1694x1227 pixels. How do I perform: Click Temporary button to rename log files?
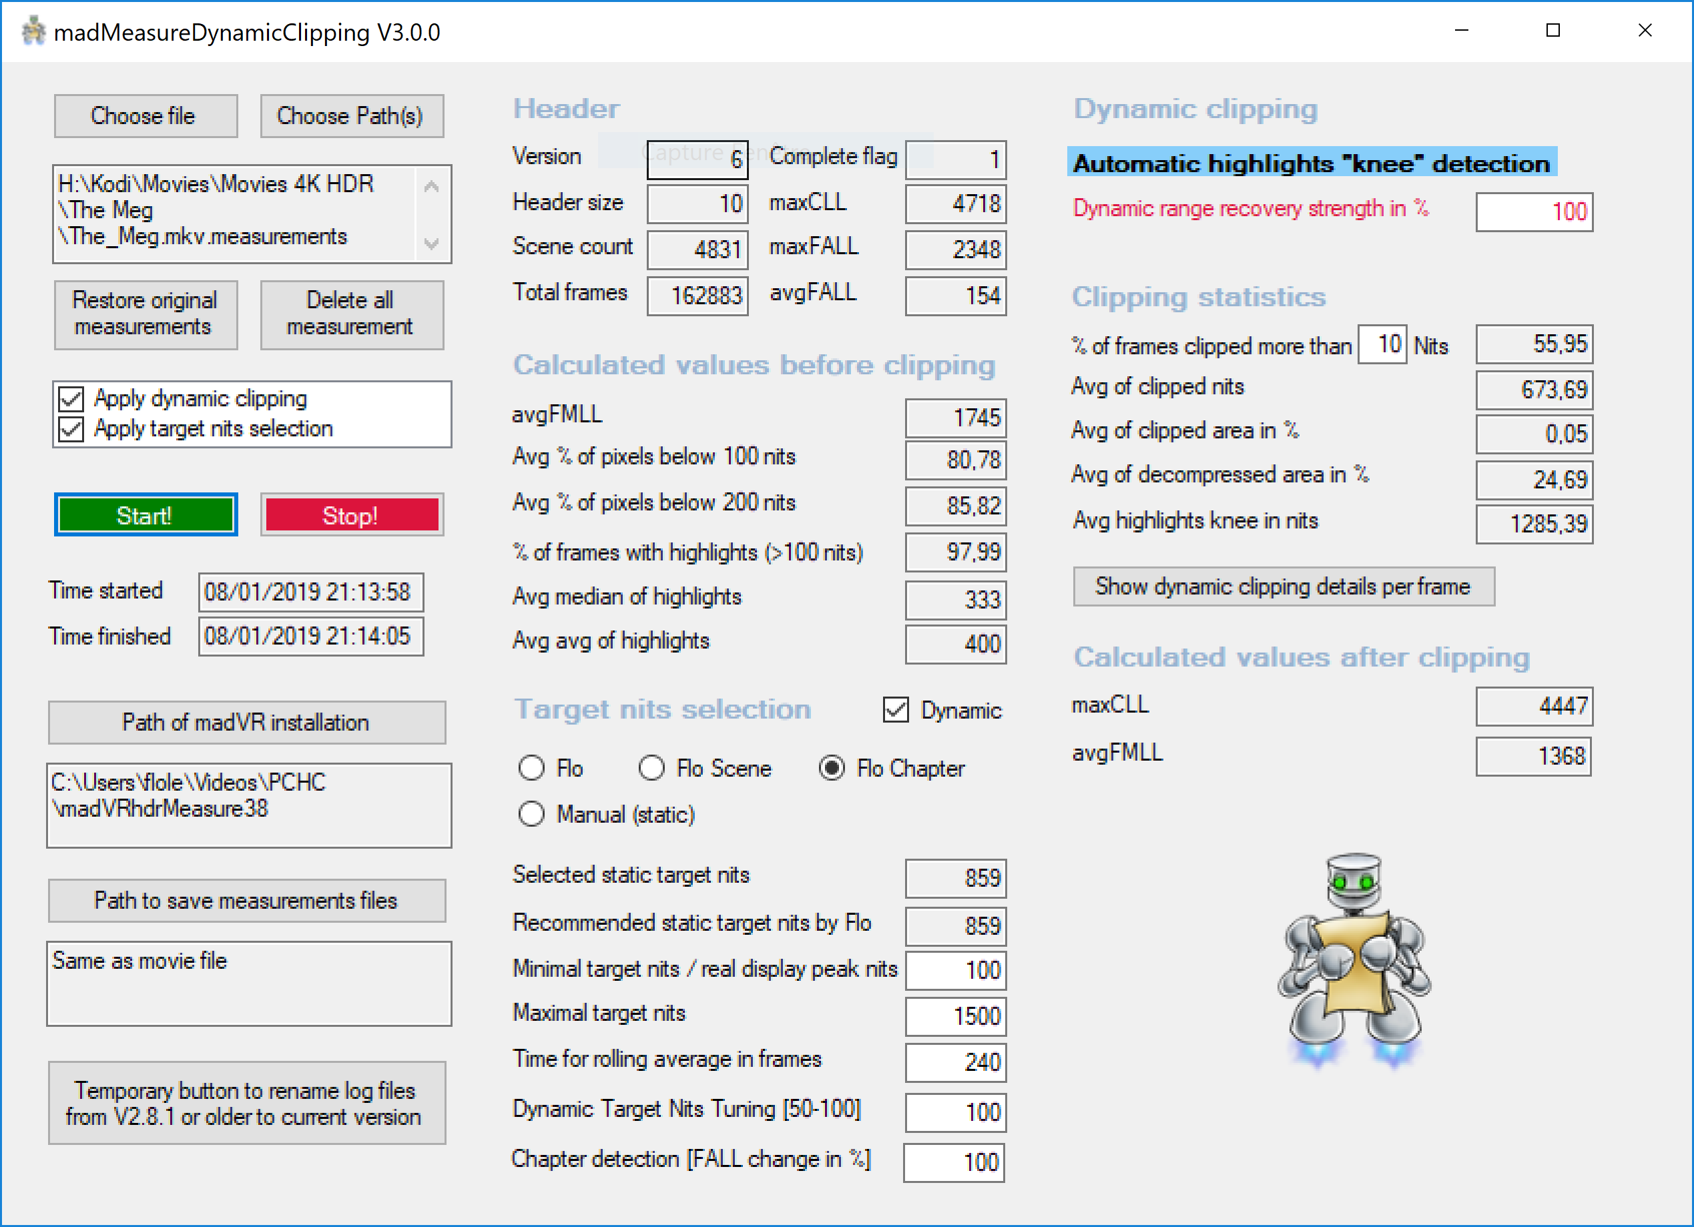coord(247,1103)
